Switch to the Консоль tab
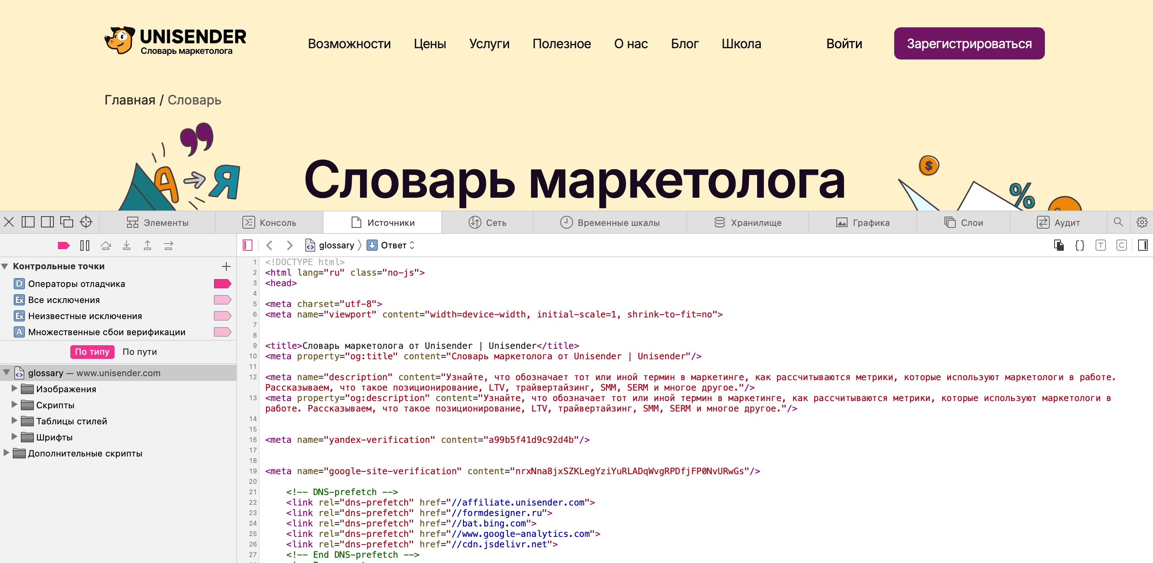1153x563 pixels. pos(269,222)
